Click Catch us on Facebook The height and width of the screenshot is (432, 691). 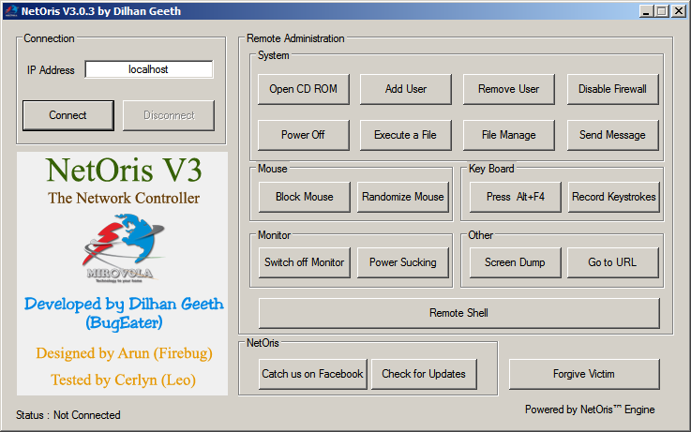[312, 374]
